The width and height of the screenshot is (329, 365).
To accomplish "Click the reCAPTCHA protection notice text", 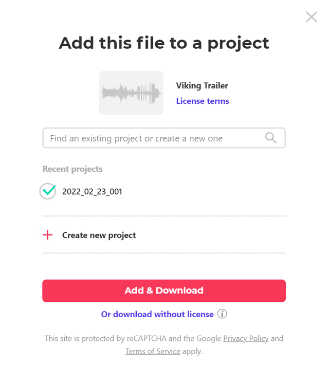I will 164,345.
